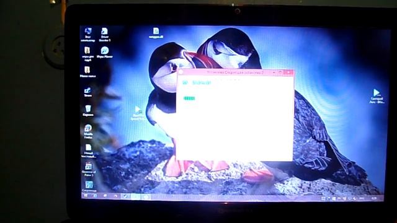This screenshot has width=397, height=223.
Task: Open the yellow folder left of Игры Alawar
Action: (87, 54)
